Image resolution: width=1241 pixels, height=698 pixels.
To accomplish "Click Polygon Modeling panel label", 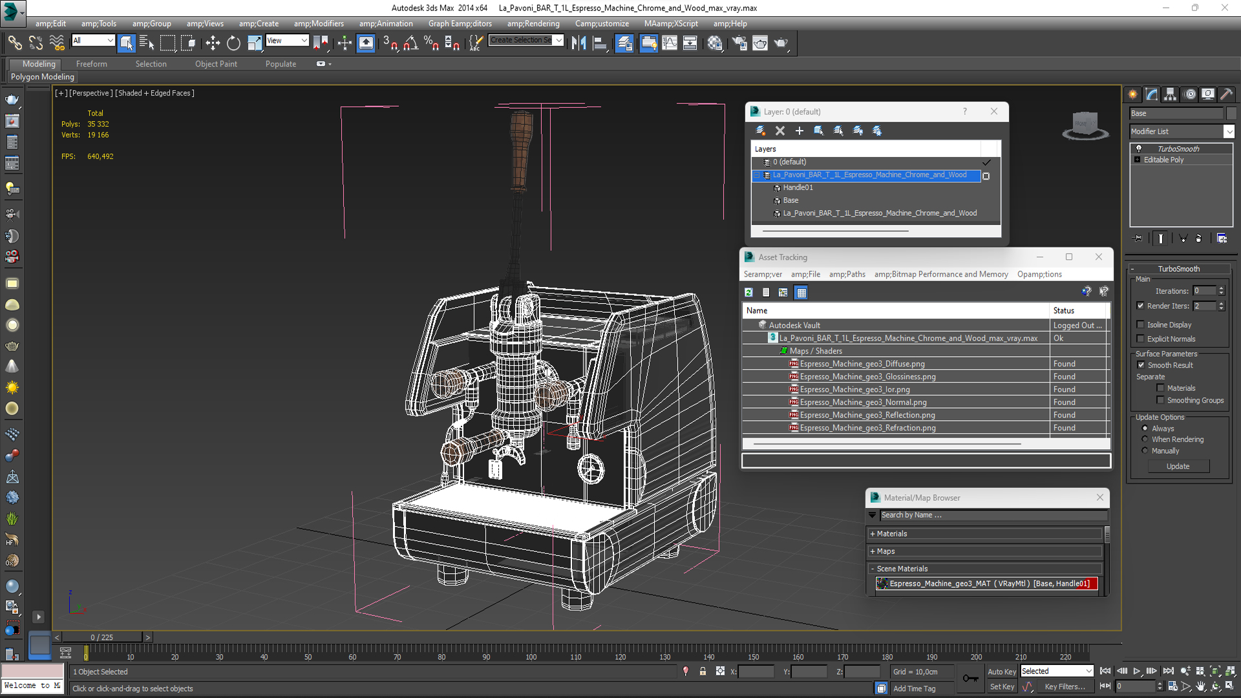I will [43, 77].
